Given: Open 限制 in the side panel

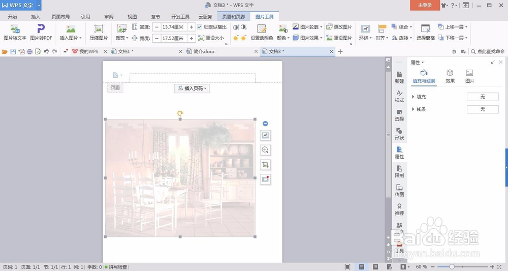Looking at the screenshot, I should pyautogui.click(x=399, y=171).
